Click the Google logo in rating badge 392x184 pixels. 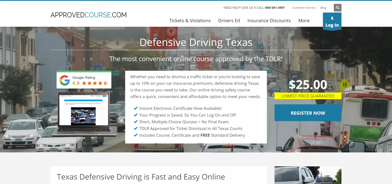click(x=65, y=80)
